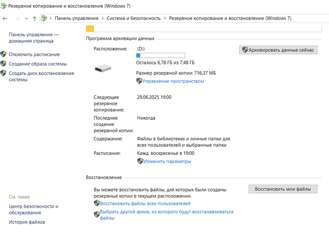Open 'Создание образа системы'
Viewport: 329px width, 247px height.
(x=38, y=64)
